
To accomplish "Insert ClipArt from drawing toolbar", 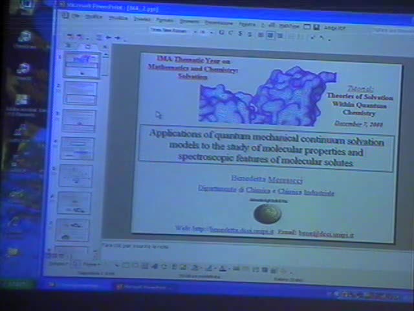I will coord(174,267).
